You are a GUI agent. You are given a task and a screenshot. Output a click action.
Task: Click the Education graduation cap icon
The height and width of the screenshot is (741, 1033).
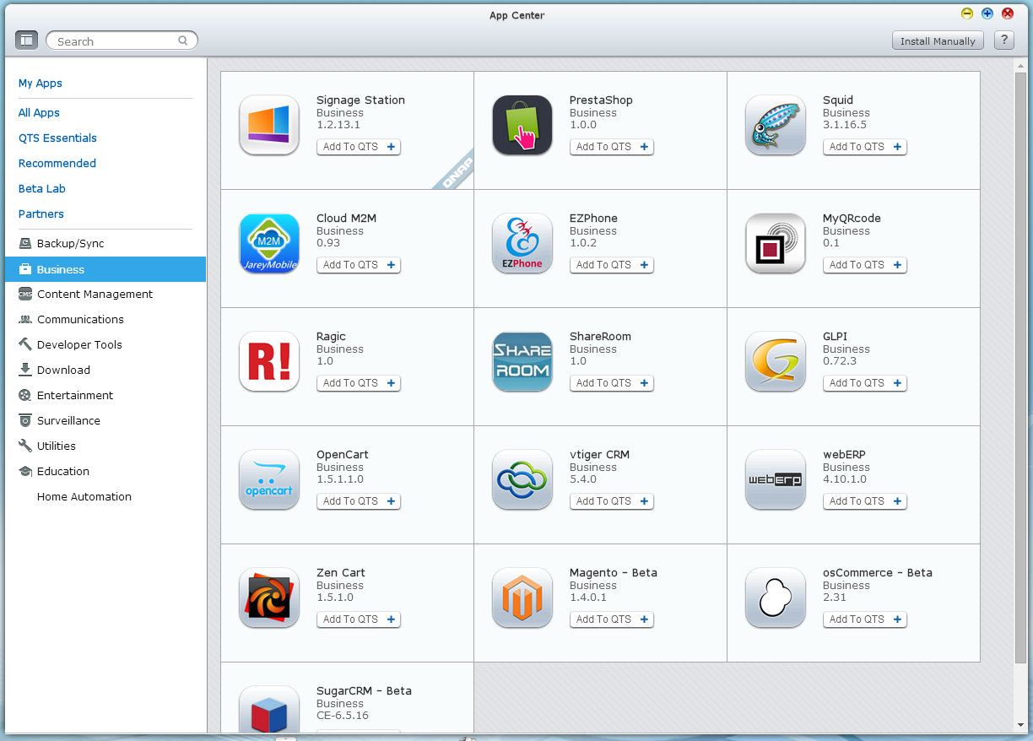(x=25, y=471)
